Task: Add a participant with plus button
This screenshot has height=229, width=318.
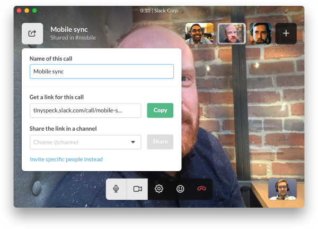Action: tap(286, 33)
